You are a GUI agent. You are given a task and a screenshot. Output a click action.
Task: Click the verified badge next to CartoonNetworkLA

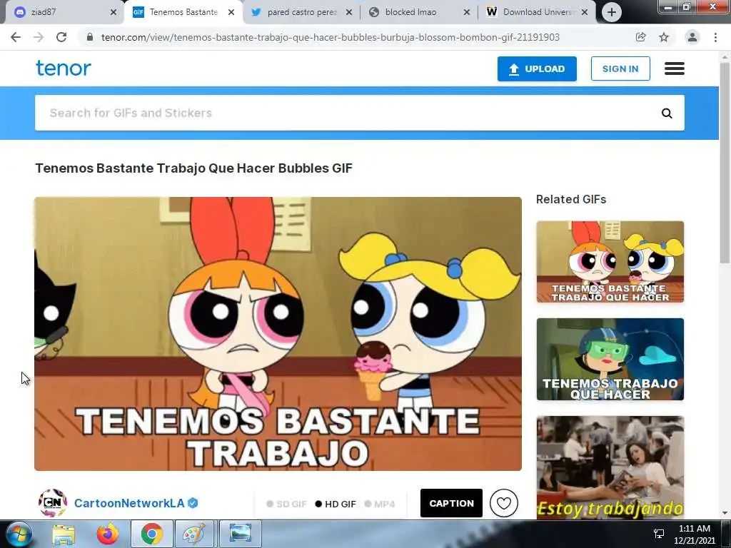pyautogui.click(x=193, y=503)
